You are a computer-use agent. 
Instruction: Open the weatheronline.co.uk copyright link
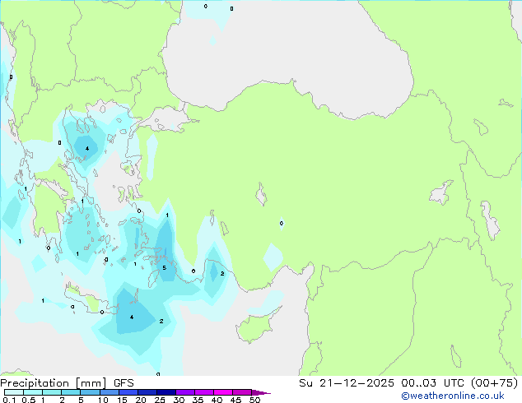(453, 396)
